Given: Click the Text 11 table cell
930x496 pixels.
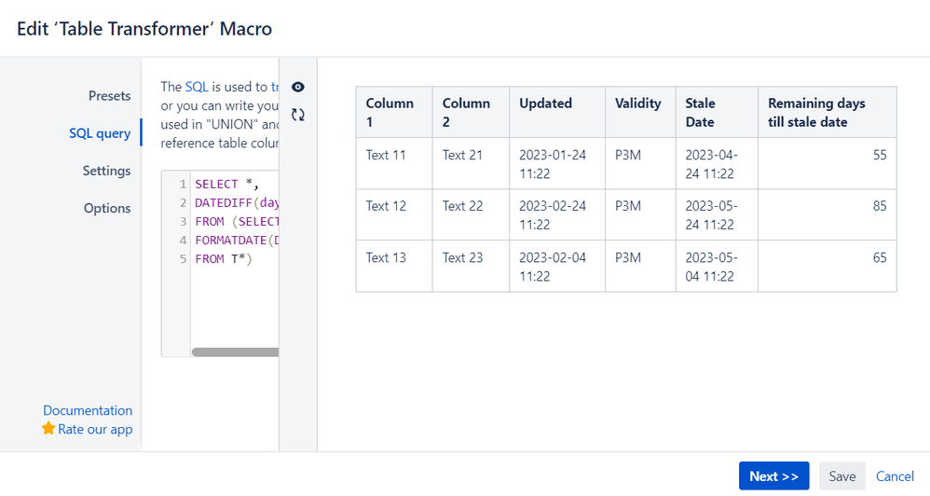Looking at the screenshot, I should [386, 155].
